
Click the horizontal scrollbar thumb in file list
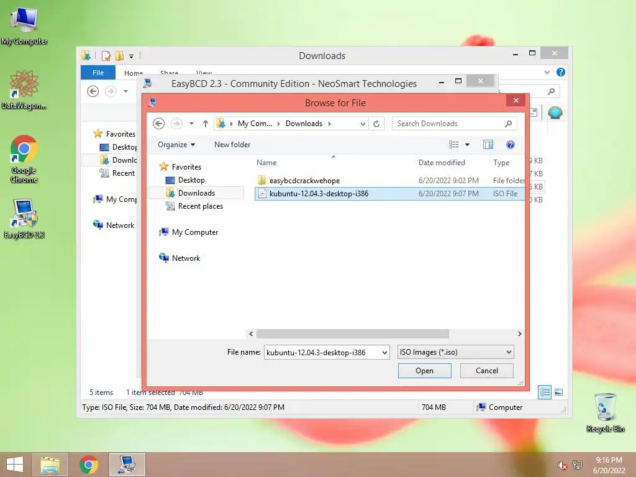[x=353, y=334]
